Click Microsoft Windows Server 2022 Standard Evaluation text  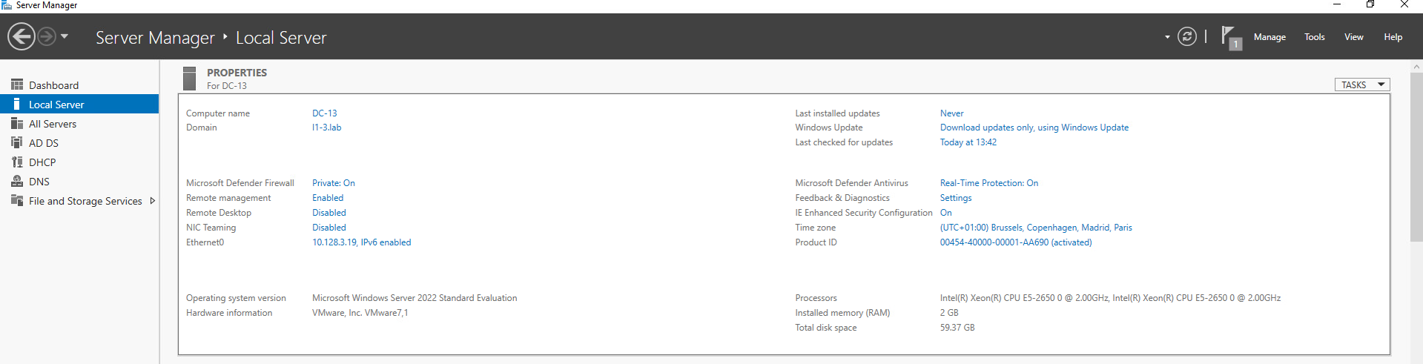click(x=414, y=298)
